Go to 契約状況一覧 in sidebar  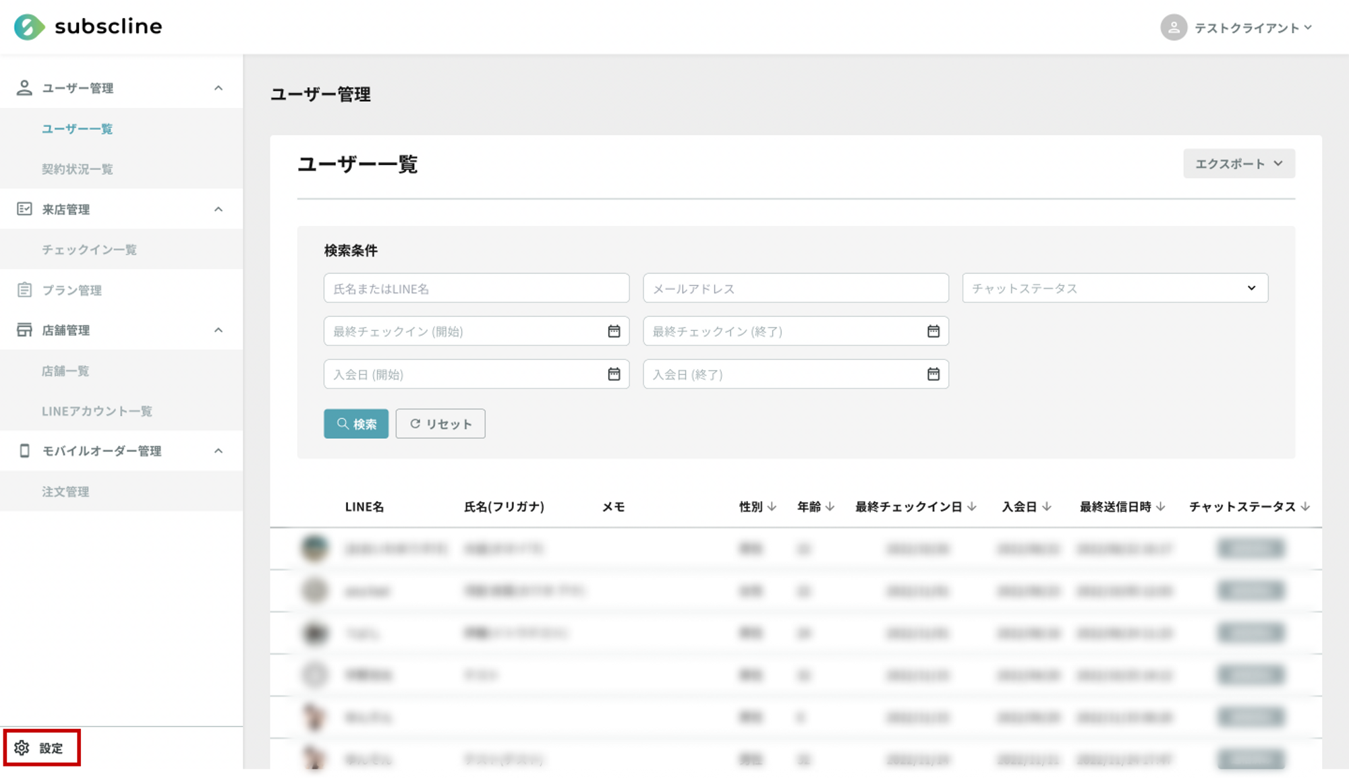[77, 169]
